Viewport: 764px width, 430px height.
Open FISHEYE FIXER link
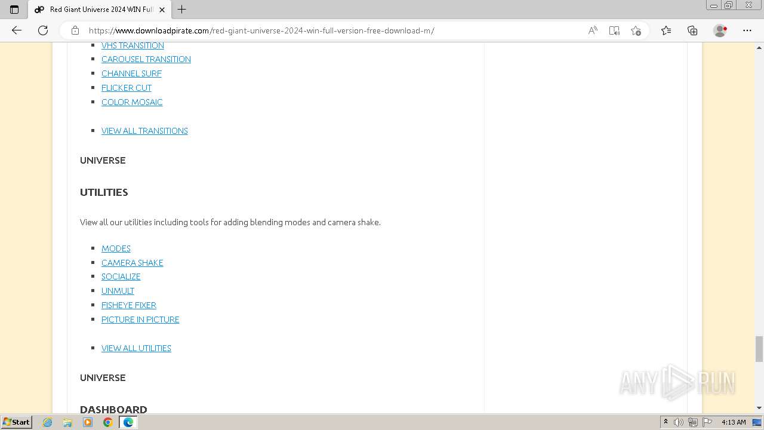click(129, 305)
